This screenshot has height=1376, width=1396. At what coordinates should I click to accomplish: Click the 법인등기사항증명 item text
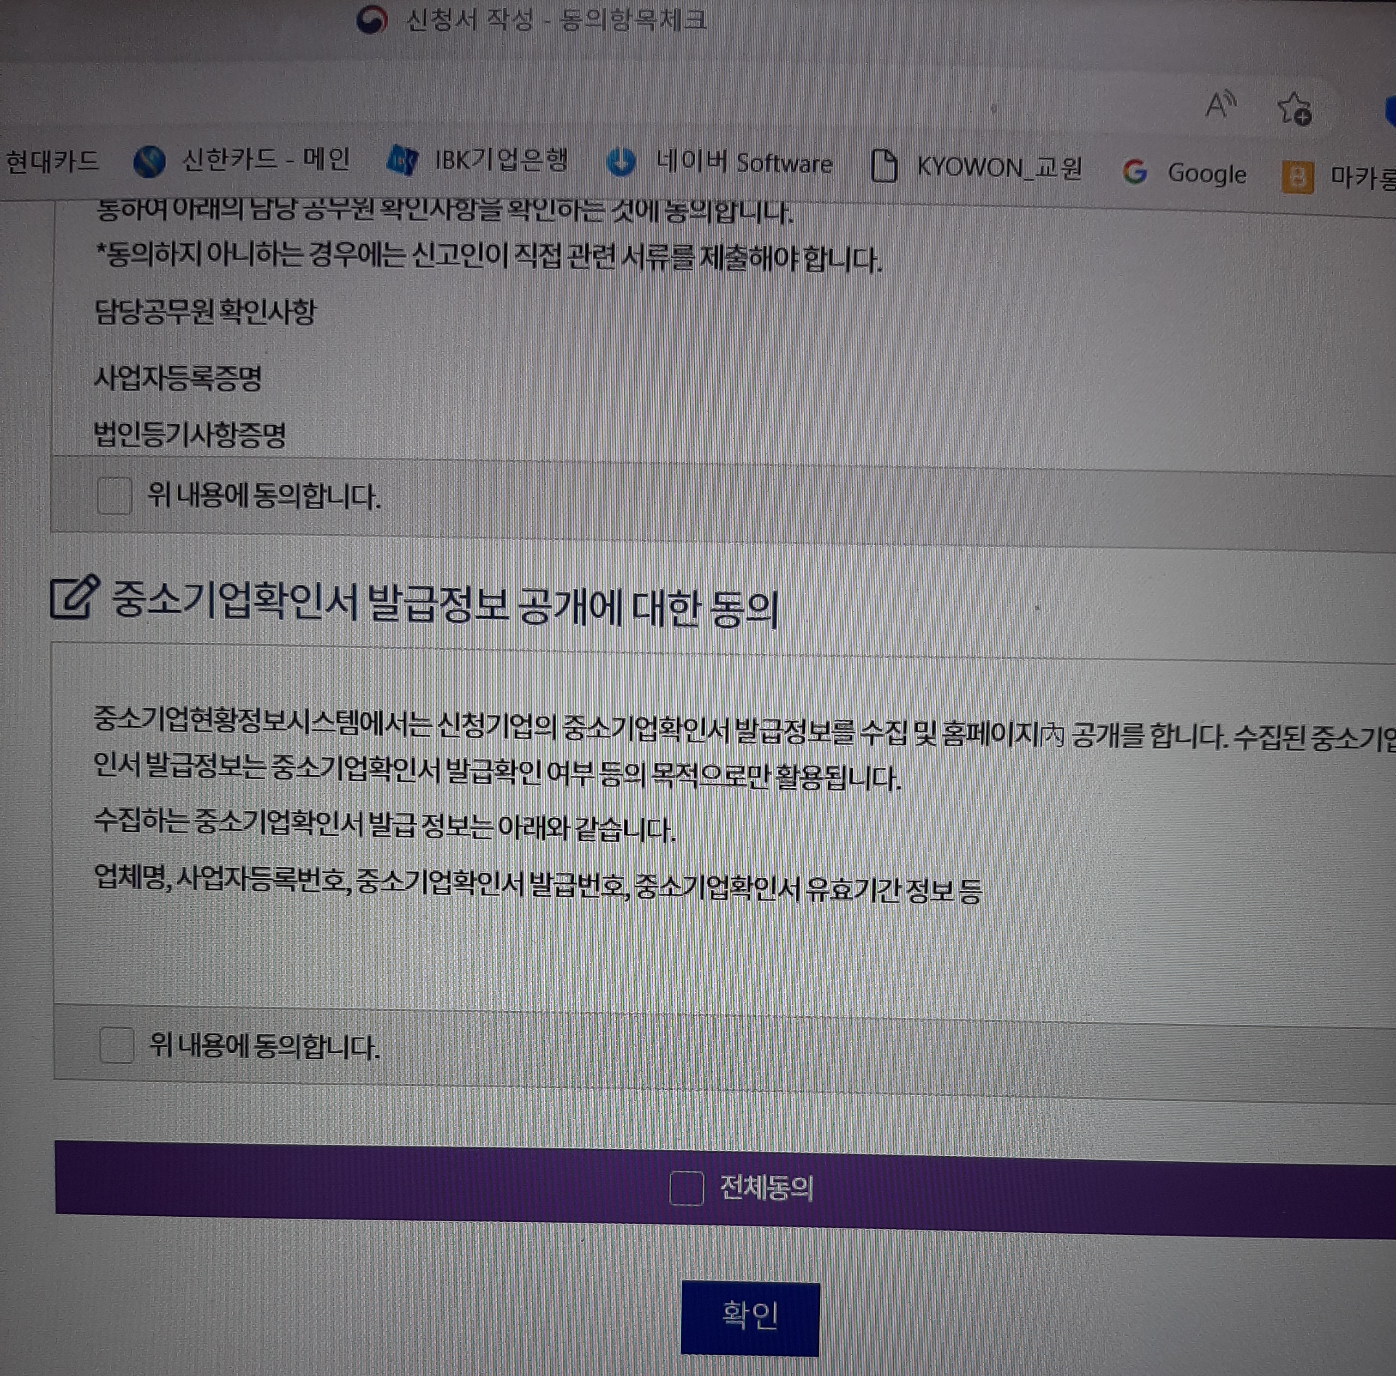point(190,435)
